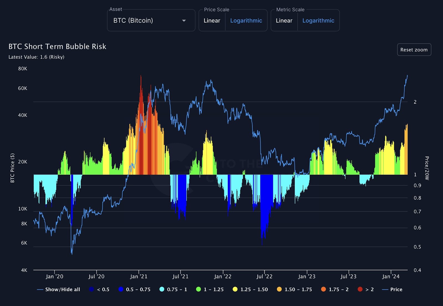443x306 pixels.
Task: Select Linear under Price Scale
Action: pos(212,20)
